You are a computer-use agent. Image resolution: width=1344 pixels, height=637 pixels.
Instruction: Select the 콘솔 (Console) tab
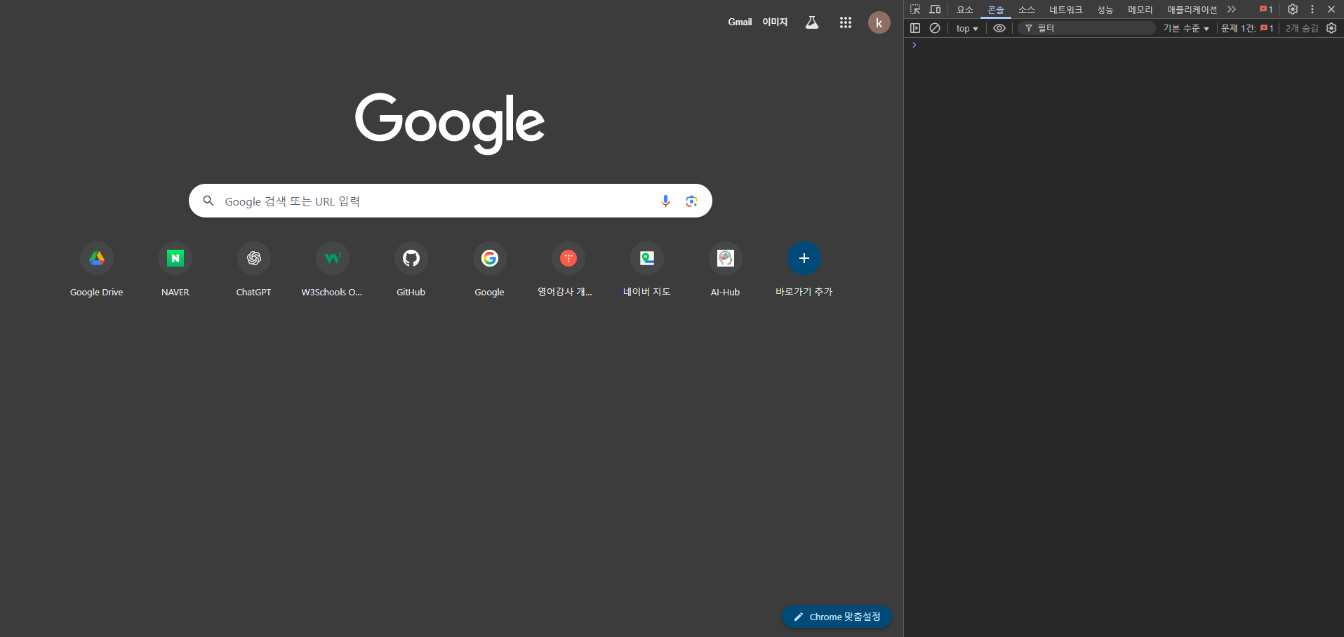click(996, 9)
